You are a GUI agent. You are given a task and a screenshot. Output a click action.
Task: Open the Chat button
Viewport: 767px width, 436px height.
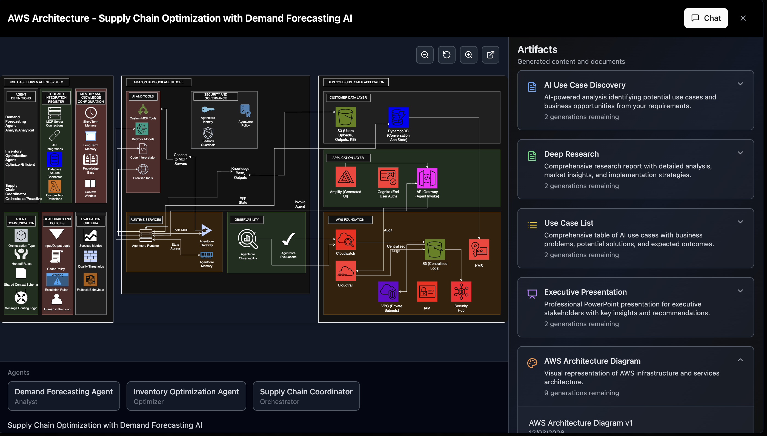tap(706, 18)
